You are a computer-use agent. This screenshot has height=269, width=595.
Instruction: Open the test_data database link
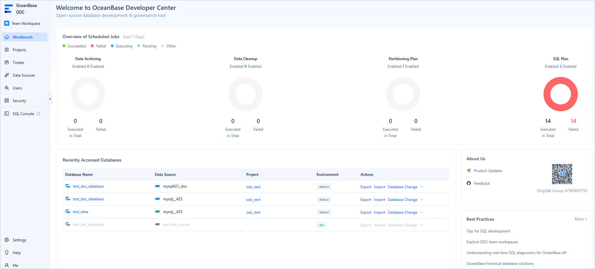(80, 212)
